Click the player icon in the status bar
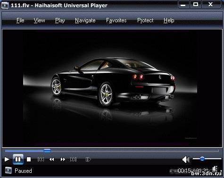Screen dimensions: 224x178 pos(8,170)
